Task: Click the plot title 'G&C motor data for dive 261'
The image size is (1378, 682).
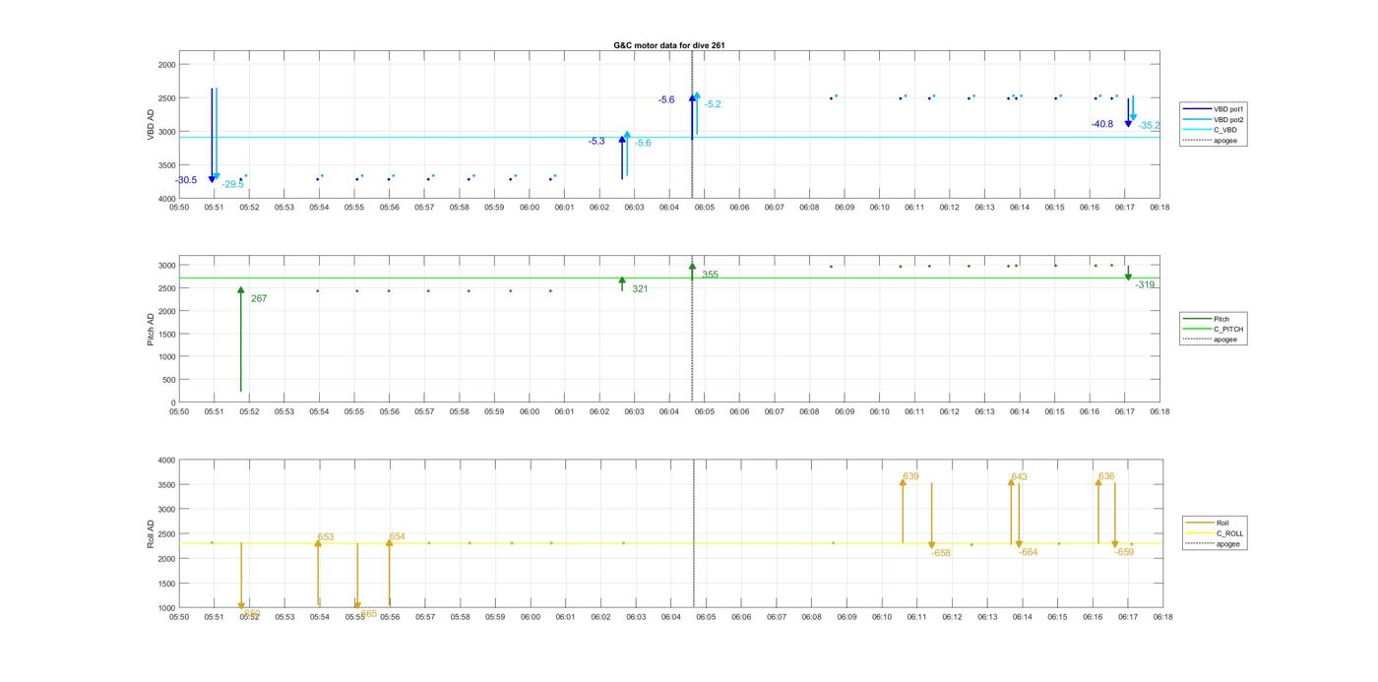Action: pyautogui.click(x=669, y=45)
